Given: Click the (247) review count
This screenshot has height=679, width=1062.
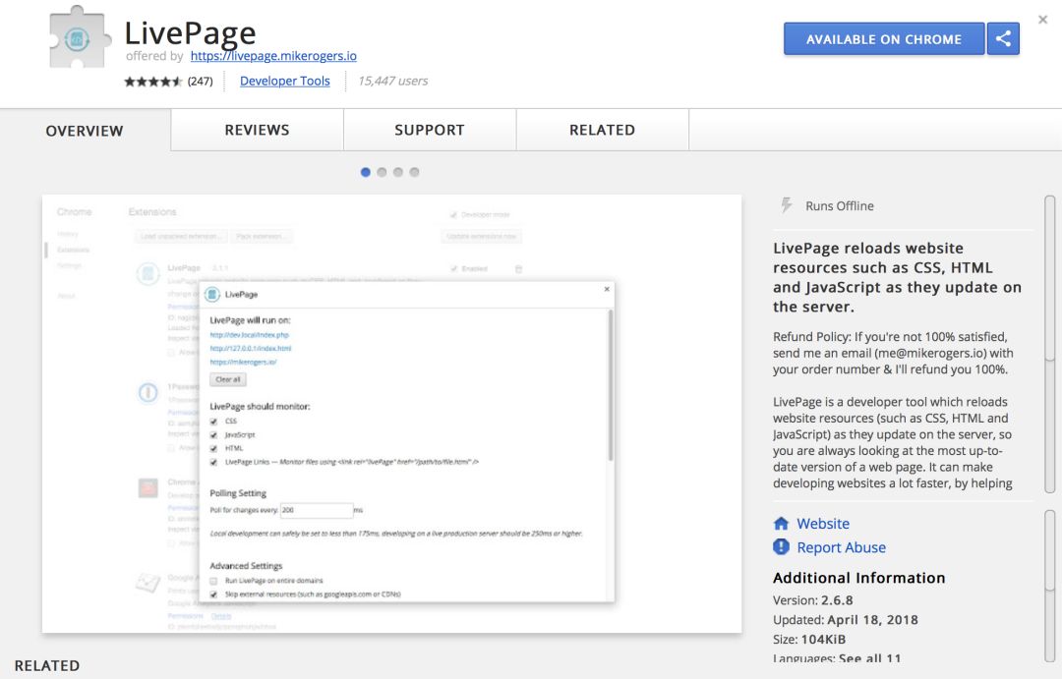Looking at the screenshot, I should pos(200,82).
